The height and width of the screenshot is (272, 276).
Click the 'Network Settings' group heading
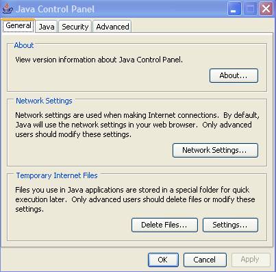(44, 101)
